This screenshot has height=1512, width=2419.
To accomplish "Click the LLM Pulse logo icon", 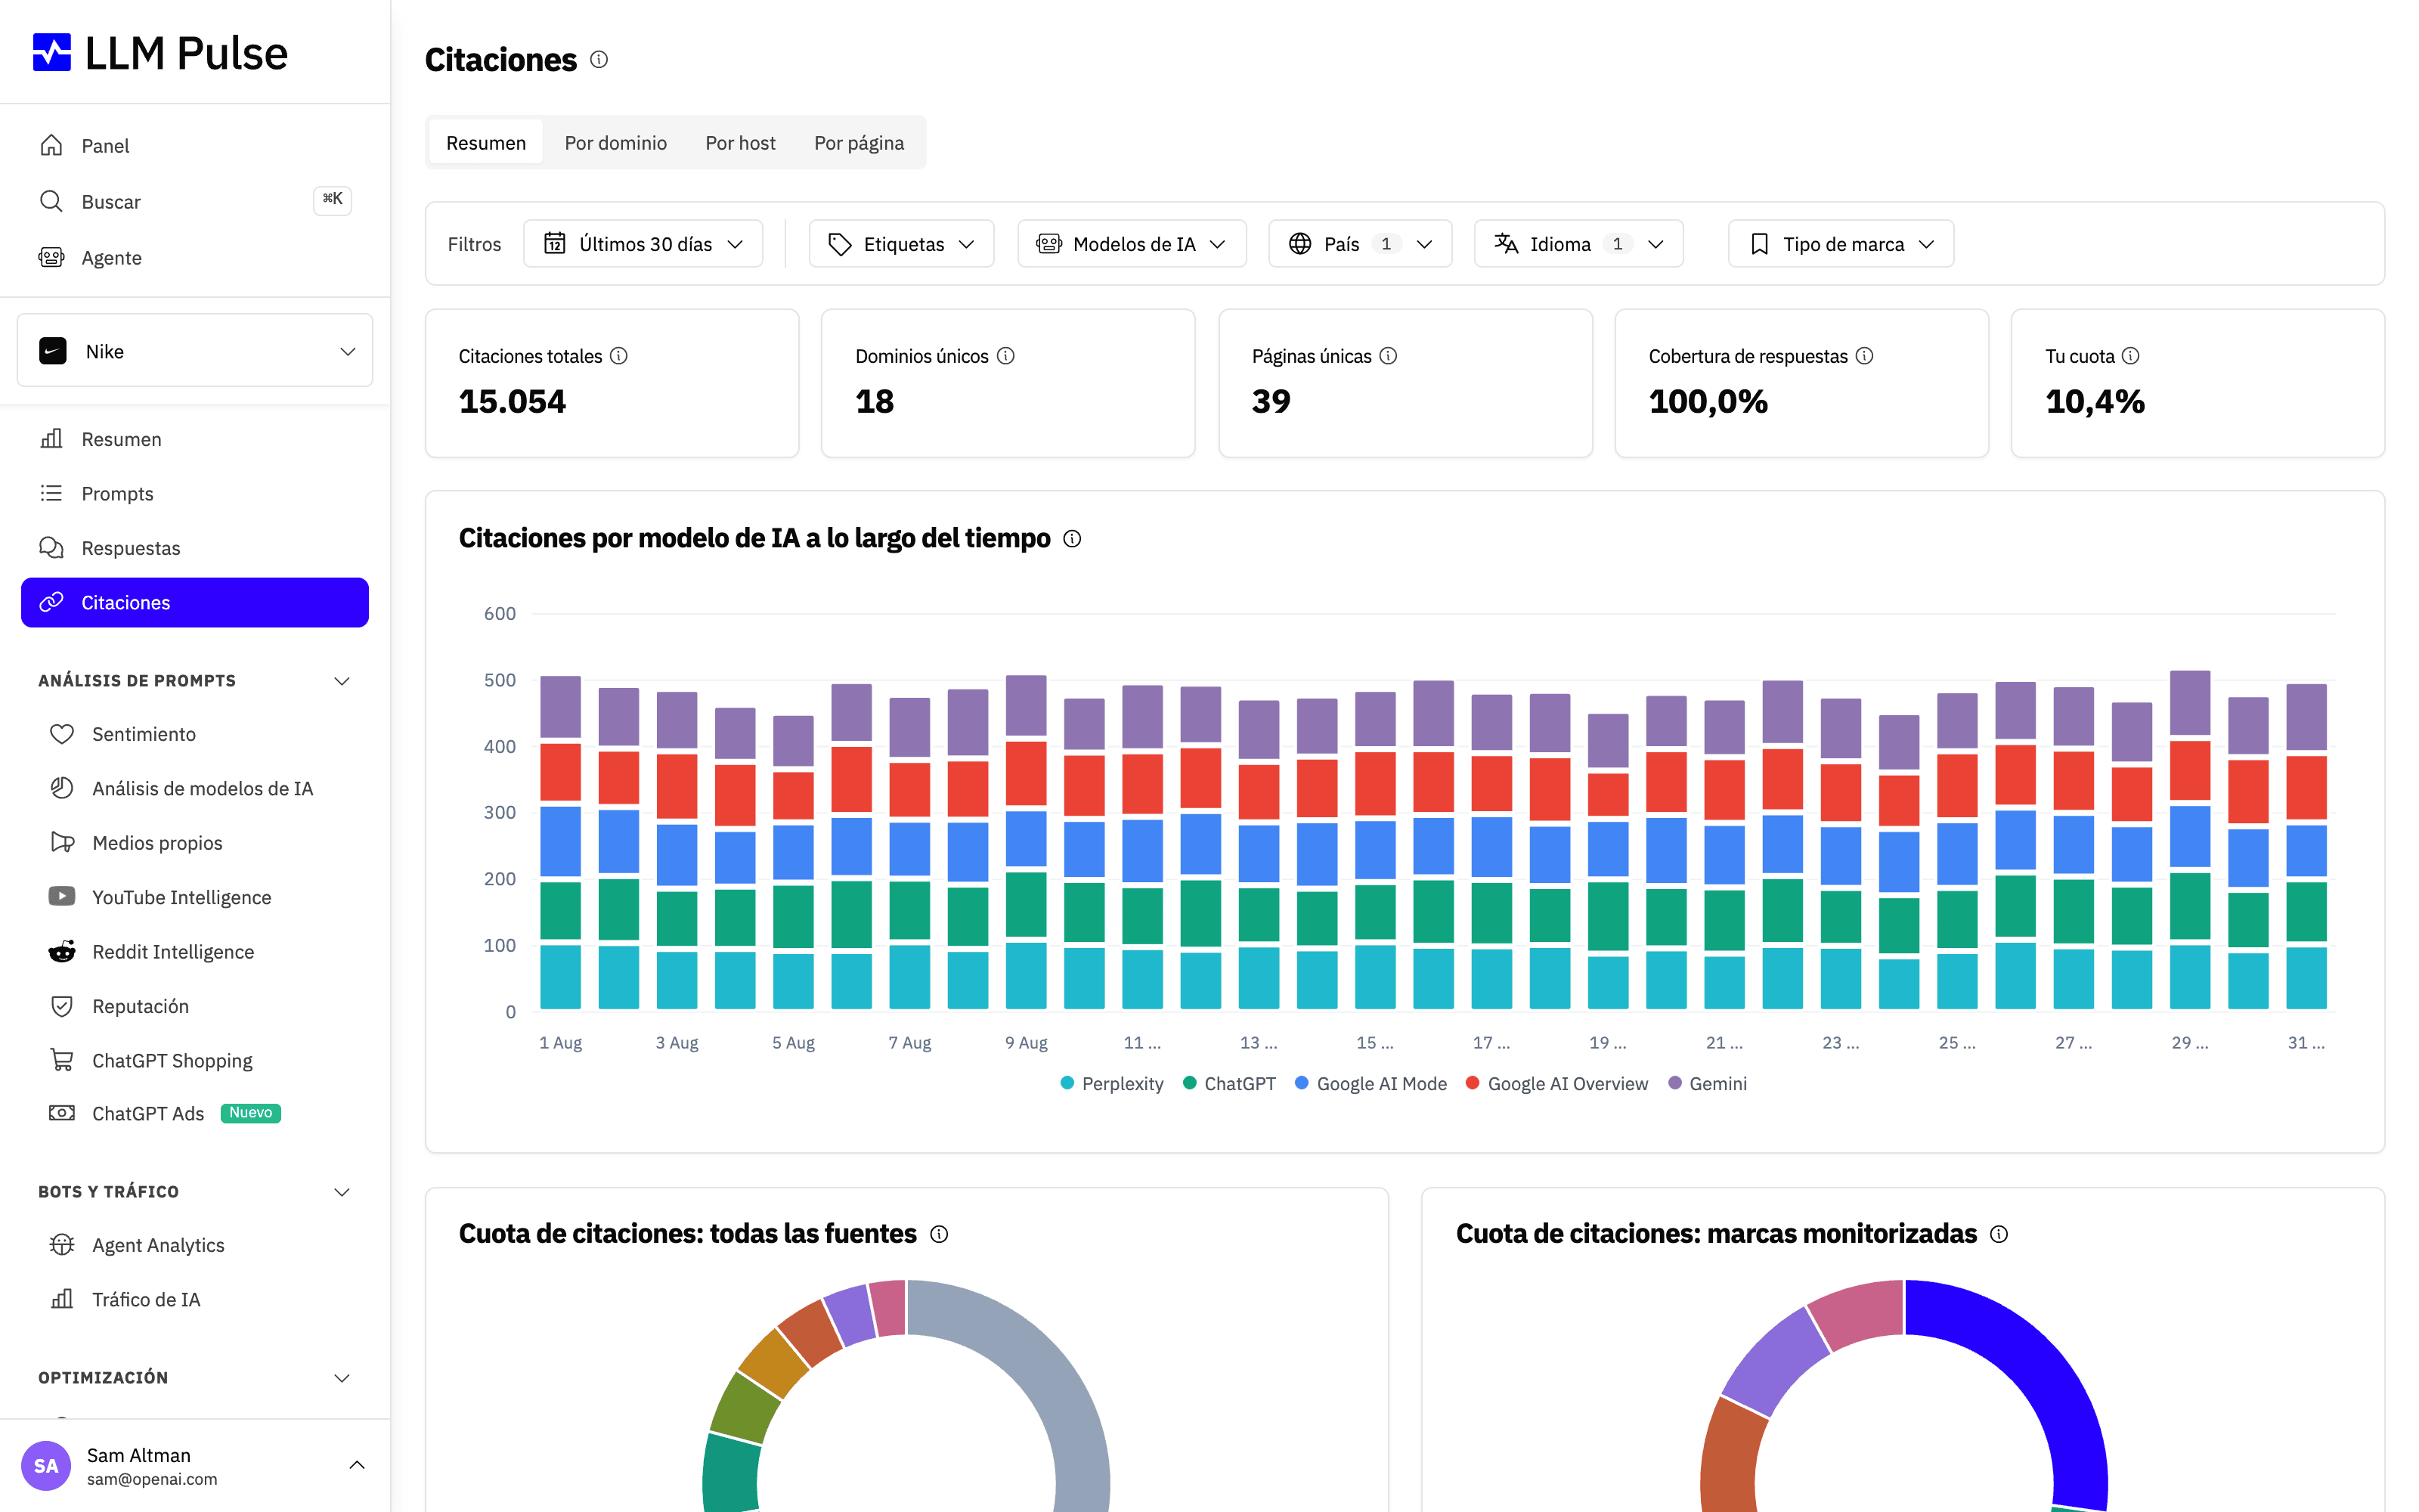I will pos(52,53).
